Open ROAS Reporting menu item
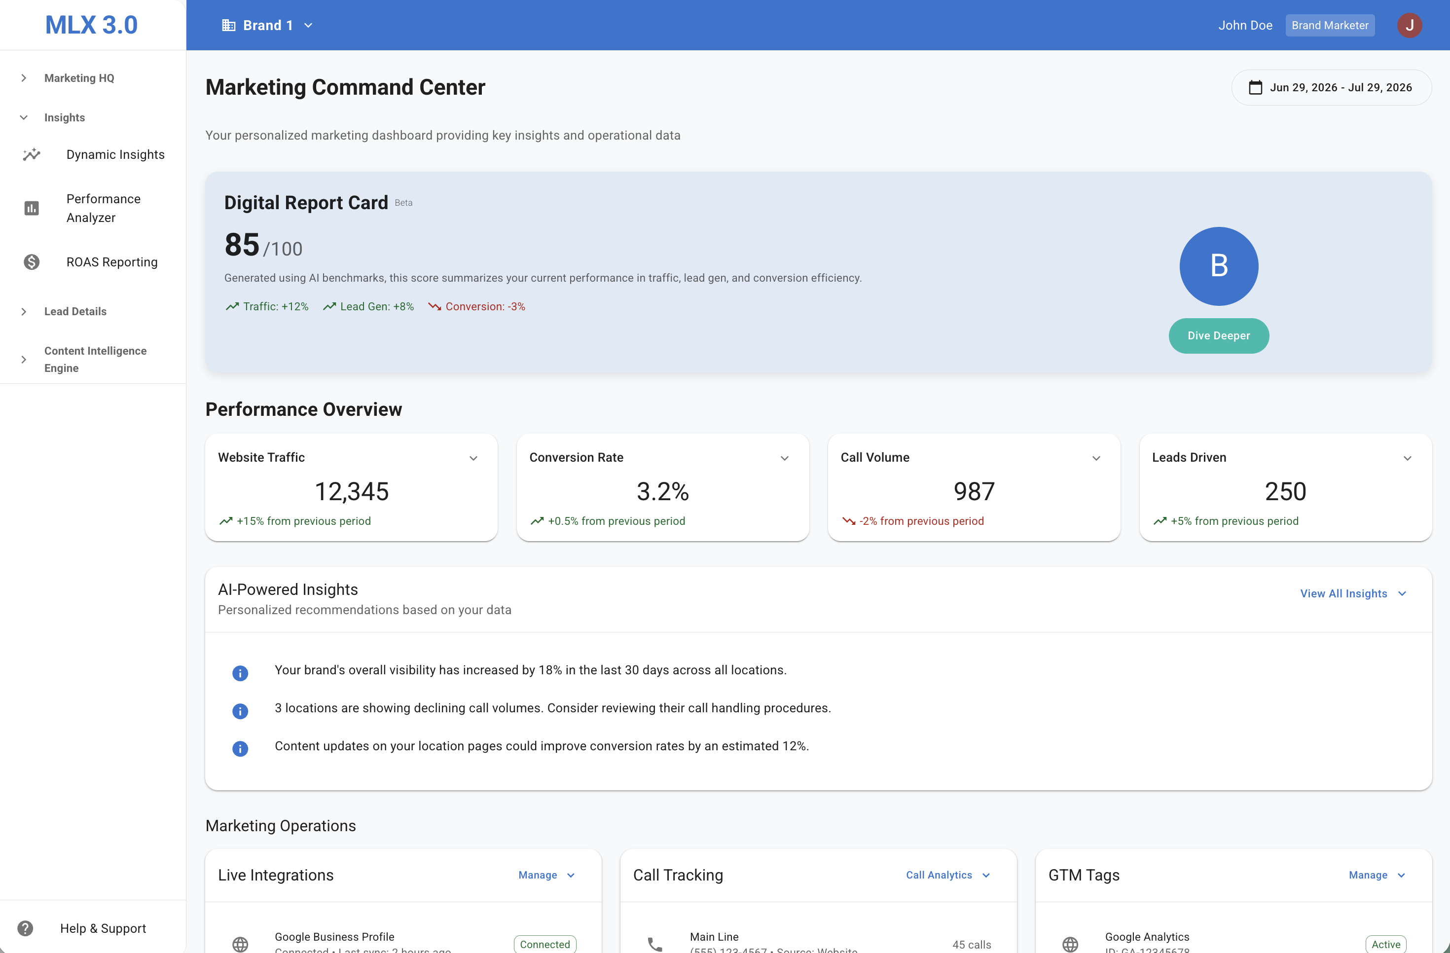 93,262
